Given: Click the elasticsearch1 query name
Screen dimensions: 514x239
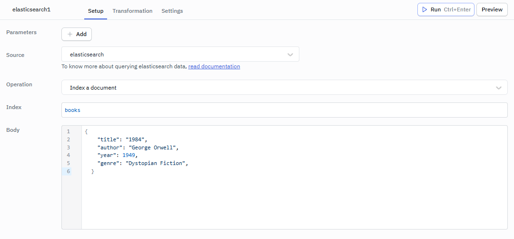Looking at the screenshot, I should (31, 9).
